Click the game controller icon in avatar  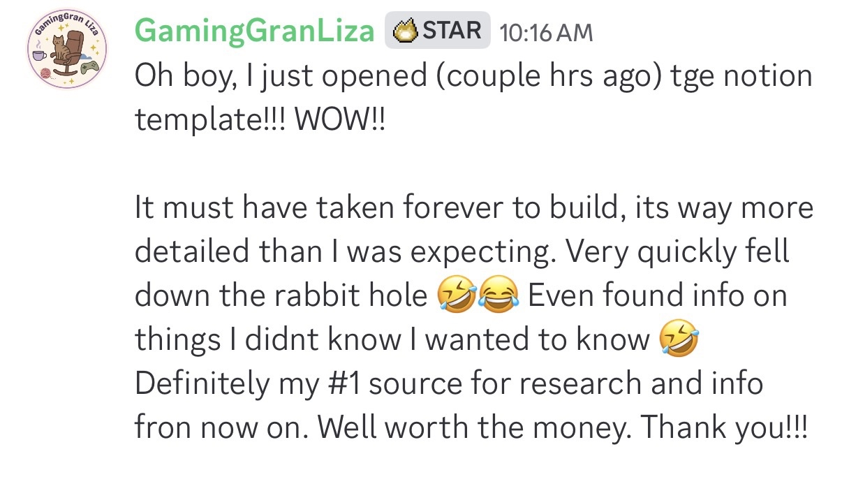pyautogui.click(x=89, y=67)
